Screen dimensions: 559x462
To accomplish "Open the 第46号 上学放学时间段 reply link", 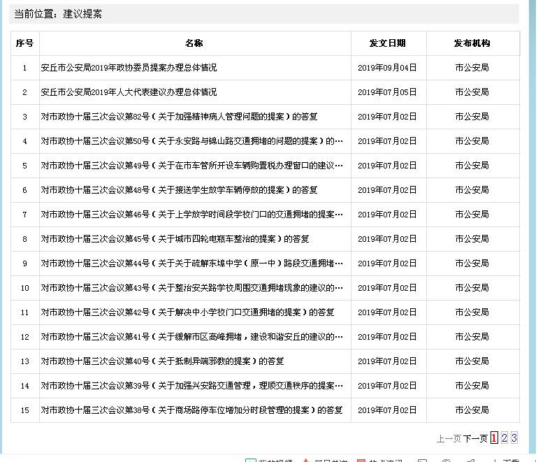I will click(191, 215).
